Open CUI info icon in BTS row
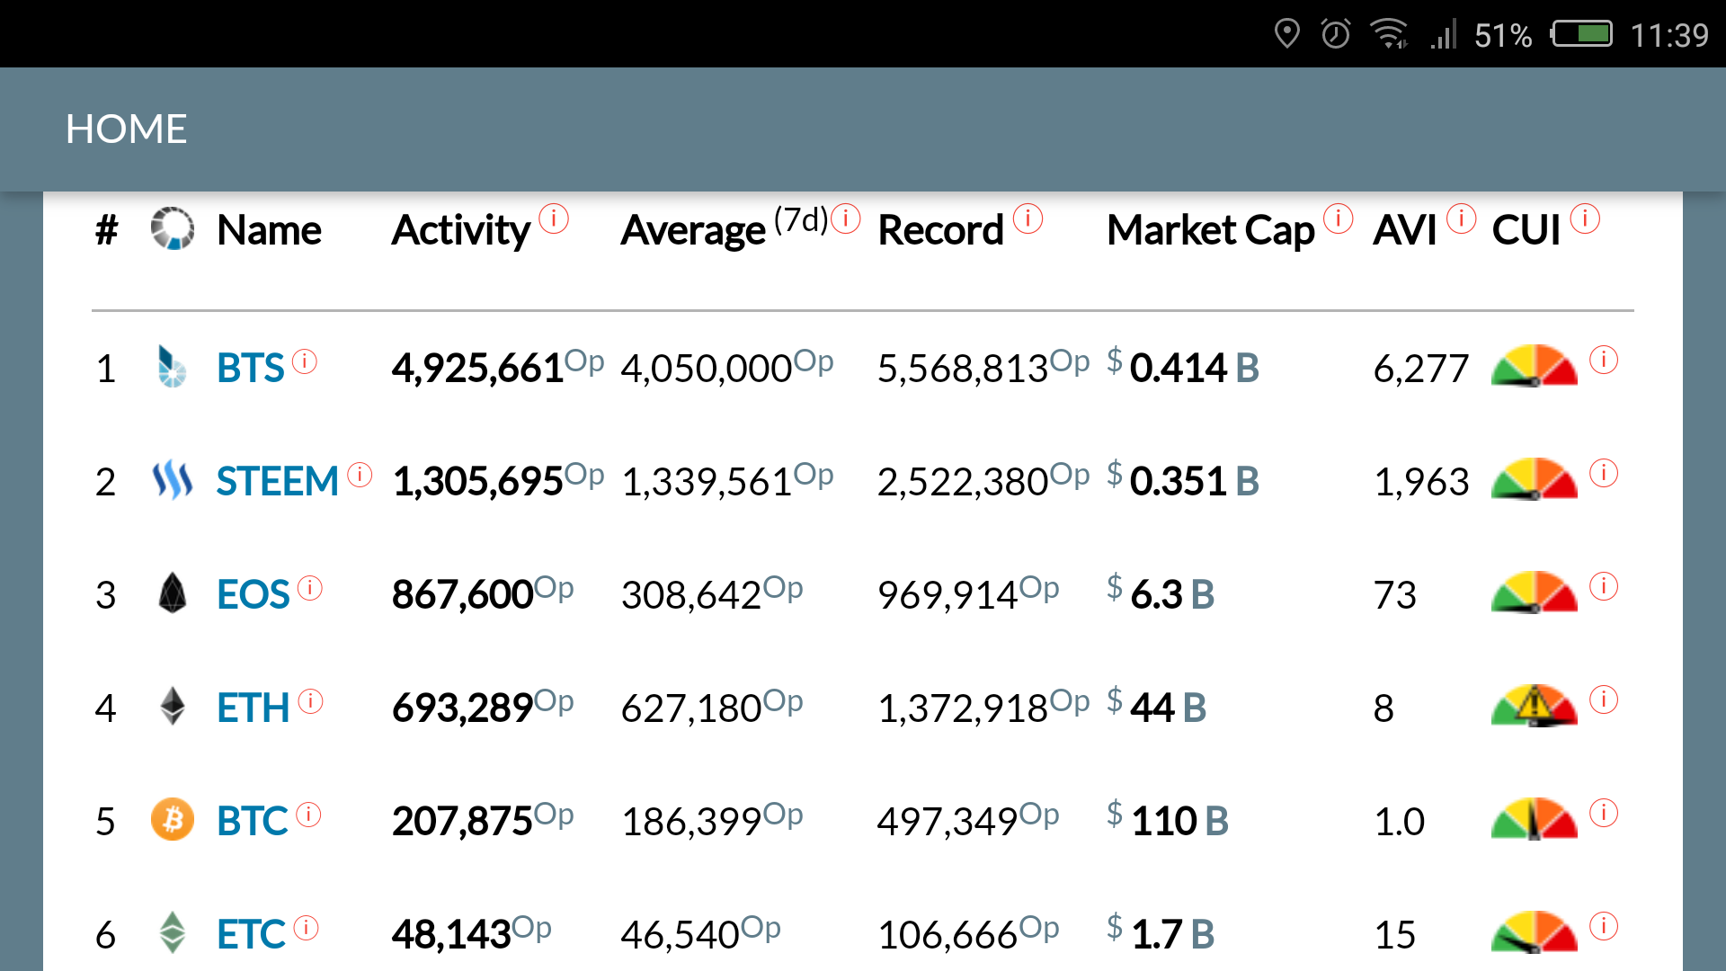This screenshot has width=1726, height=971. [1604, 360]
